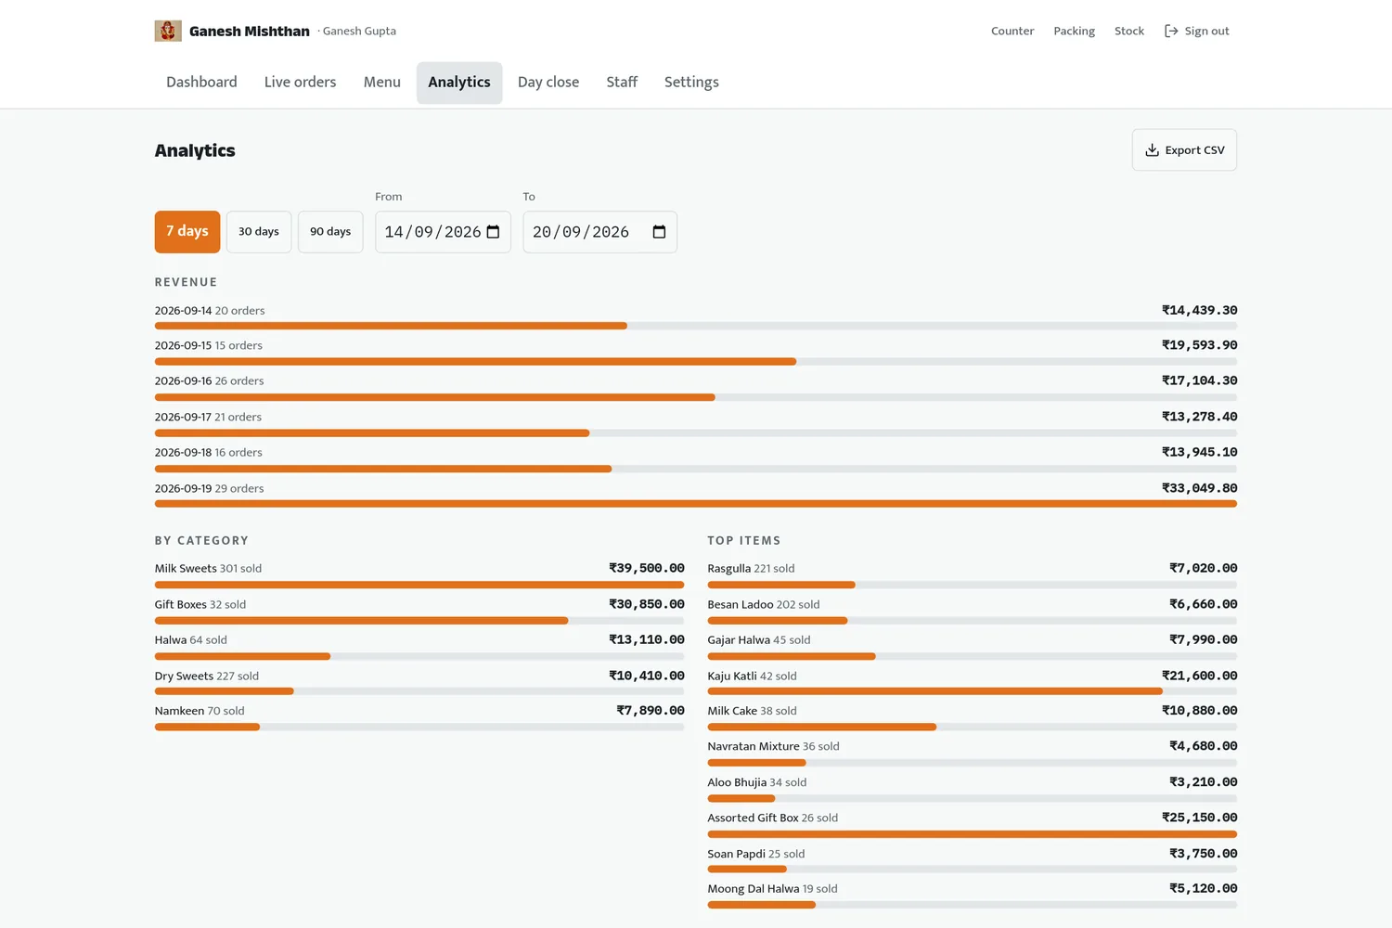Screen dimensions: 1392x928
Task: Click the ₹30,850.00 category value
Action: [647, 604]
